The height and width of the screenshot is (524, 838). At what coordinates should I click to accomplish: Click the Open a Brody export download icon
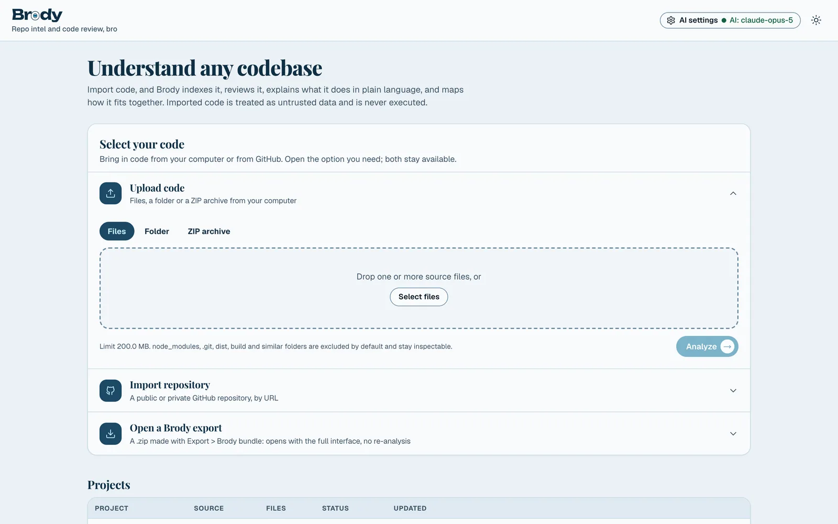click(x=111, y=434)
